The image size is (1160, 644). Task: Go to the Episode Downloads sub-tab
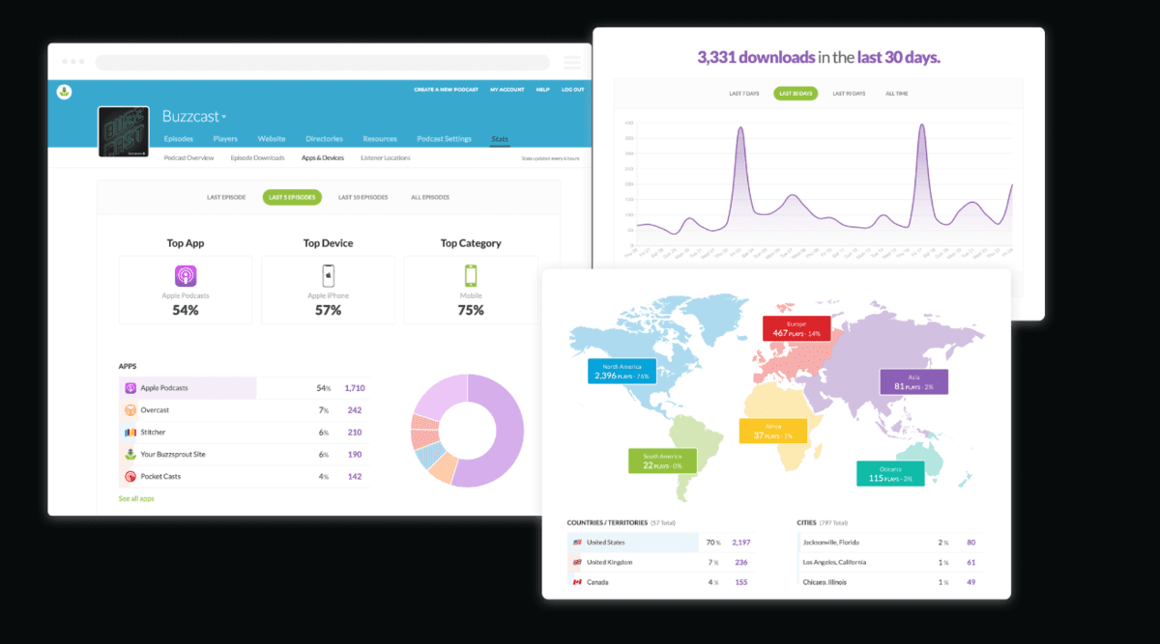click(x=258, y=157)
